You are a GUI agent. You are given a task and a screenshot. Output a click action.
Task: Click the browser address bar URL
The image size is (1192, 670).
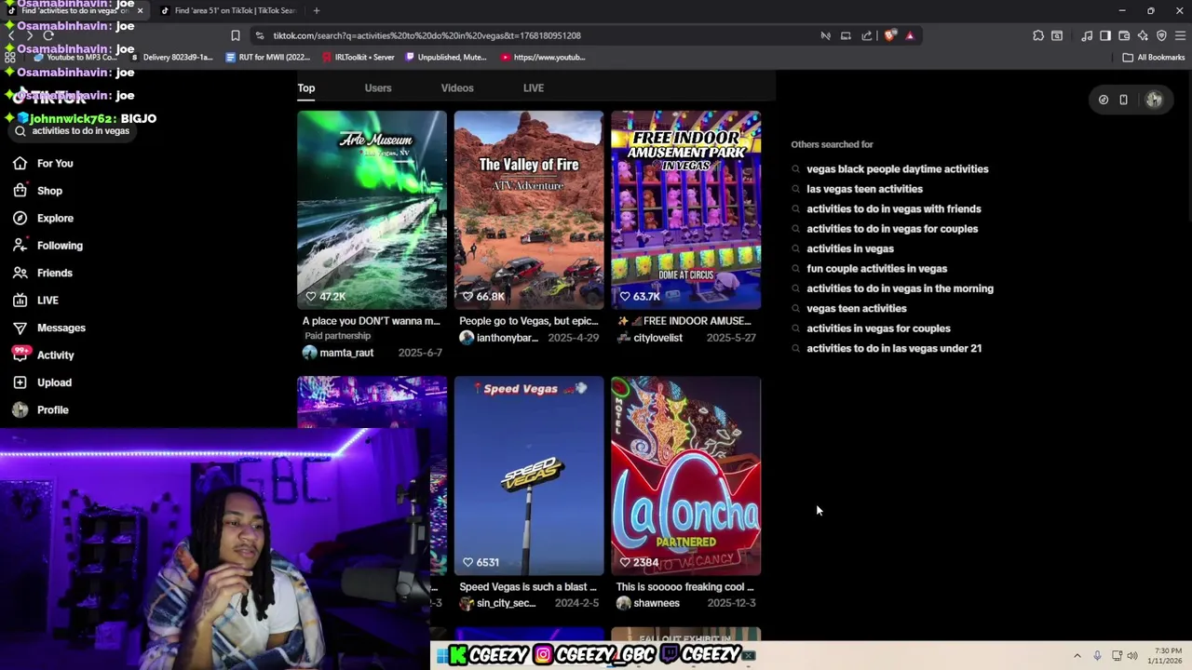(427, 35)
